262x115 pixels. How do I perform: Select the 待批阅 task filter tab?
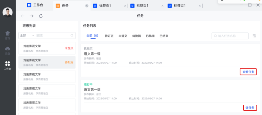[136, 36]
